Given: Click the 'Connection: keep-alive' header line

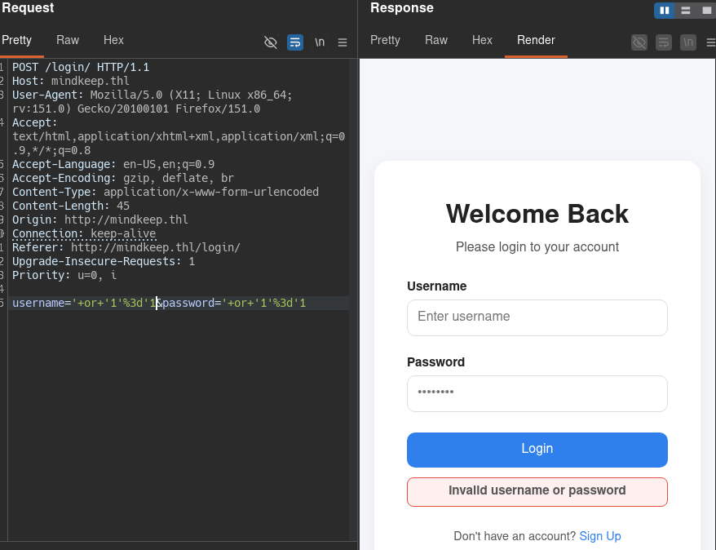Looking at the screenshot, I should pyautogui.click(x=84, y=234).
